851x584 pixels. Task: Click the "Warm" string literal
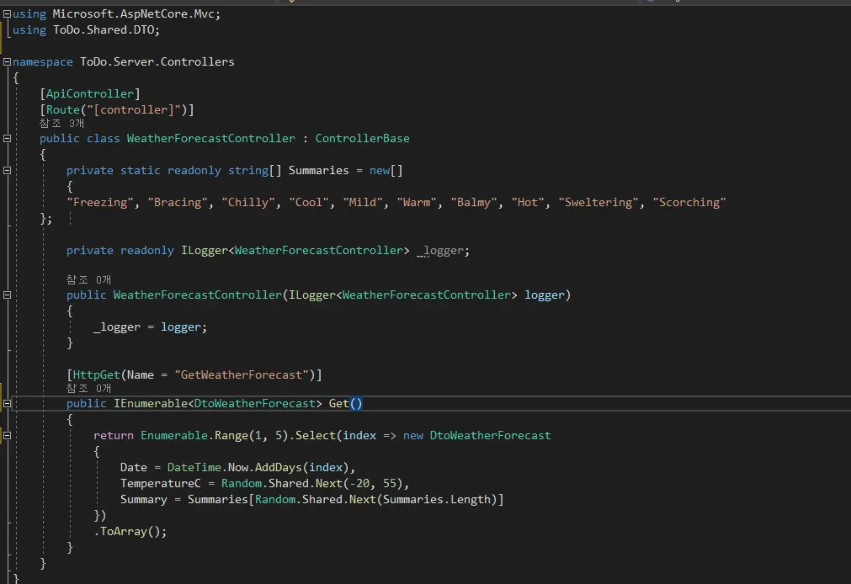(417, 203)
